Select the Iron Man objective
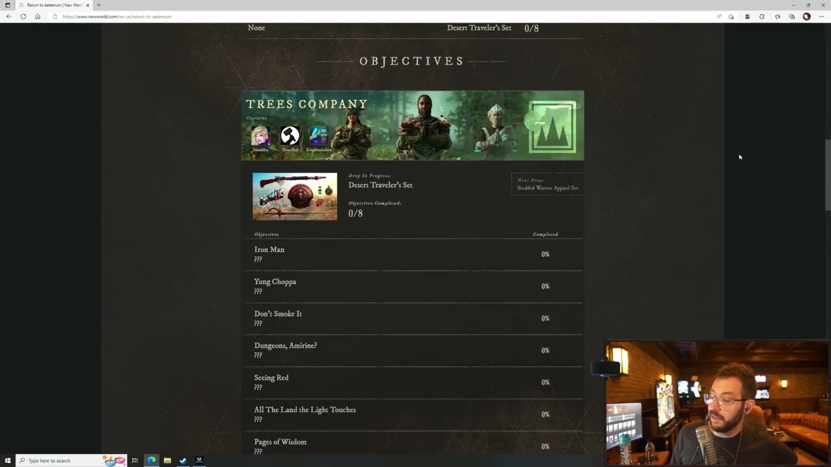831x467 pixels. click(413, 254)
